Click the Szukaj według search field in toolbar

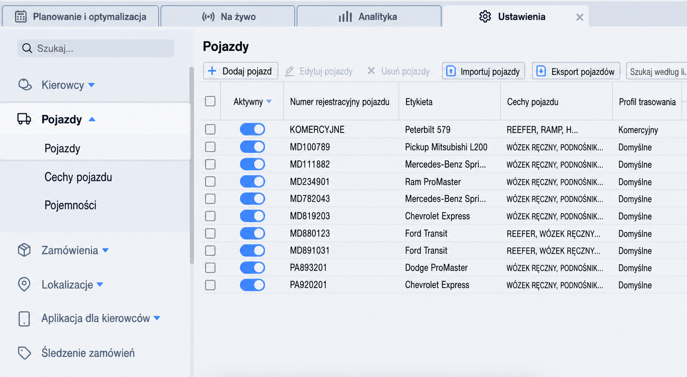tap(657, 71)
